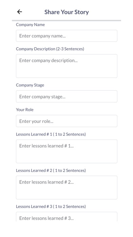Click the 'Enter lessons learned # 1...' placeholder text
Viewport: 133px width, 237px height.
tap(46, 146)
